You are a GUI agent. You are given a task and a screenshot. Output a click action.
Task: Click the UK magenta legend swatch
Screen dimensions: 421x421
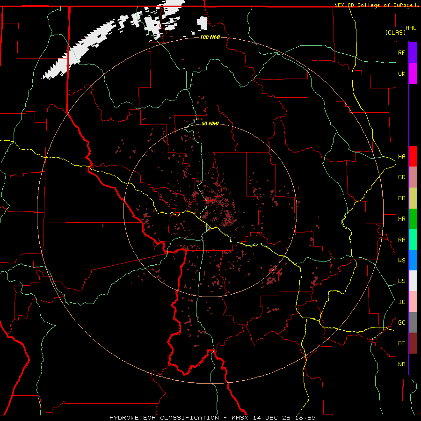(x=413, y=73)
